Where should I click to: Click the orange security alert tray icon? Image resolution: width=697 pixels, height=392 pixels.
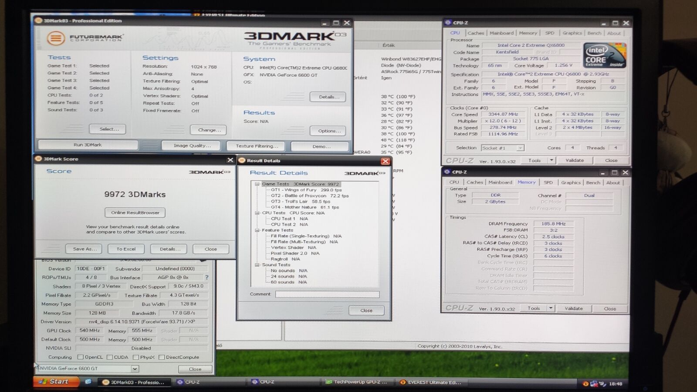click(x=585, y=384)
